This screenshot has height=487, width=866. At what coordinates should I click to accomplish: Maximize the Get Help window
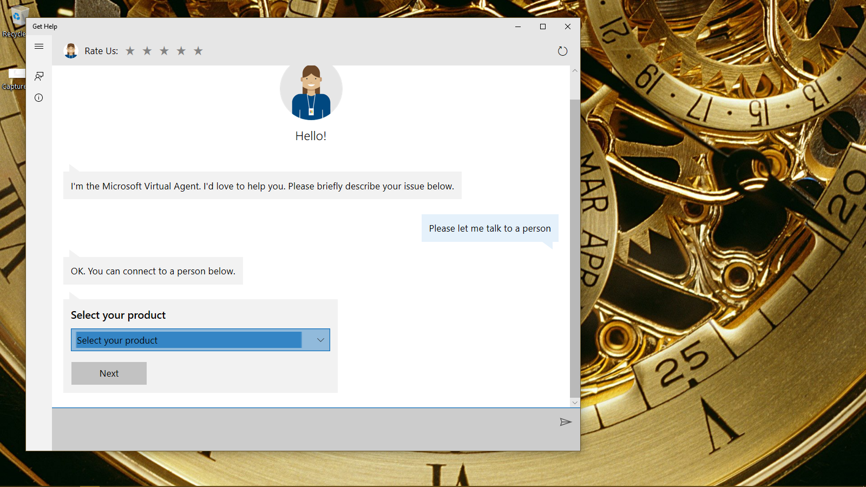pos(543,27)
